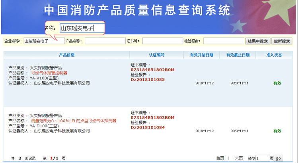Click the 产品信息 column header
Viewport: 298px width, 163px height.
point(67,55)
